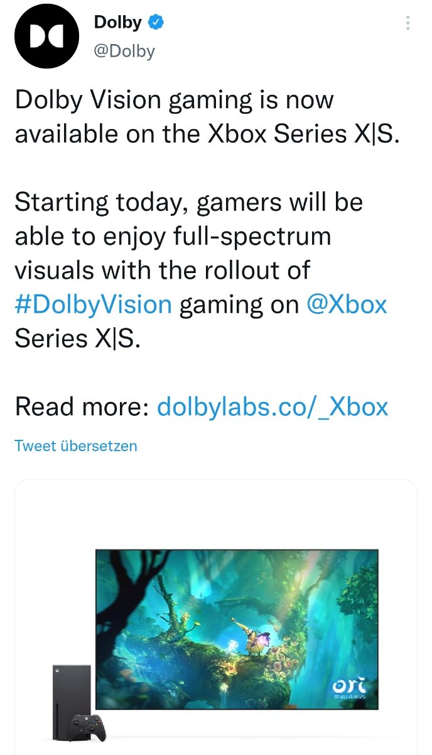Tap the Dolby display name

117,23
